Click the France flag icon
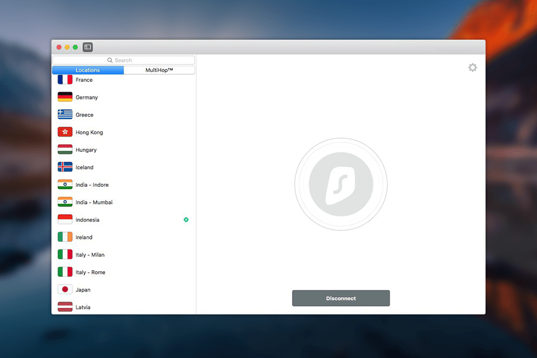The image size is (537, 358). pos(65,79)
